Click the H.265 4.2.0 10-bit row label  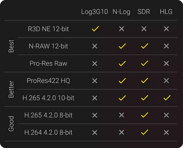pos(48,98)
